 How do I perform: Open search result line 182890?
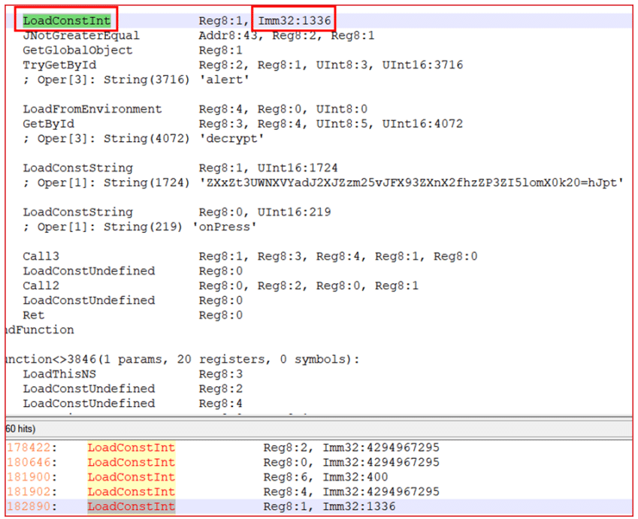pyautogui.click(x=319, y=506)
